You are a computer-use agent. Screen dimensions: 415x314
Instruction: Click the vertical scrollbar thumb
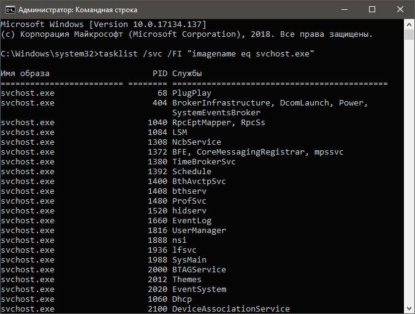tap(409, 34)
